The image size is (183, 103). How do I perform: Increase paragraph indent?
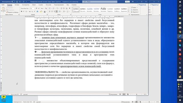click(x=64, y=9)
